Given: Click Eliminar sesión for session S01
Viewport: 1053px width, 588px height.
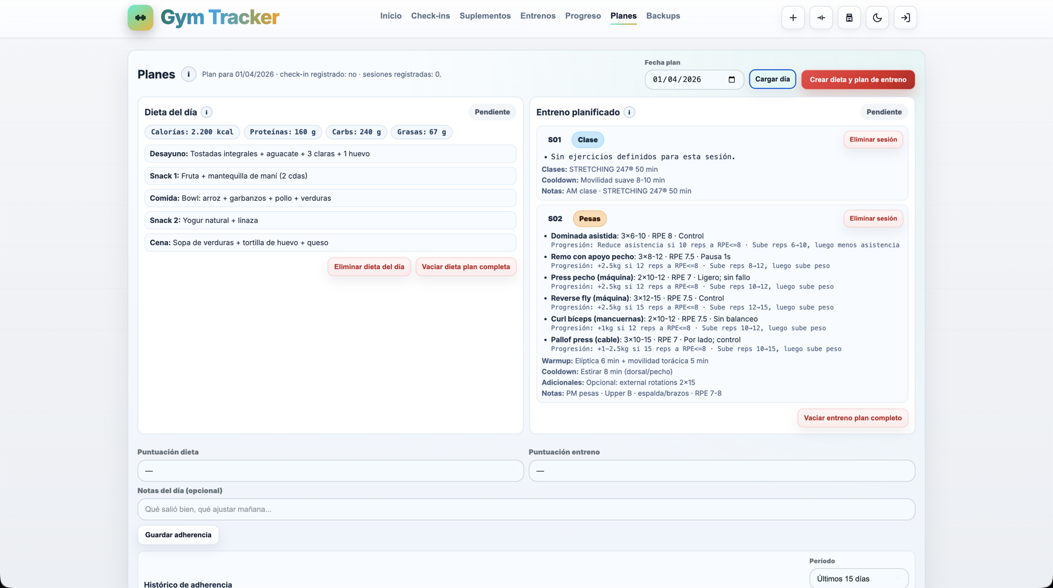Looking at the screenshot, I should [x=873, y=139].
